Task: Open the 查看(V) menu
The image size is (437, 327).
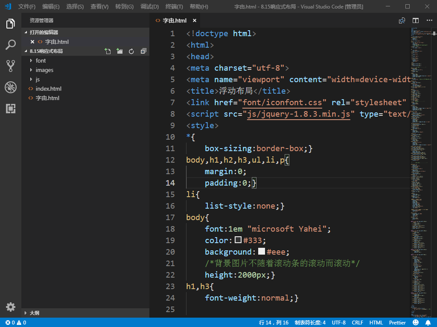Action: pos(99,6)
